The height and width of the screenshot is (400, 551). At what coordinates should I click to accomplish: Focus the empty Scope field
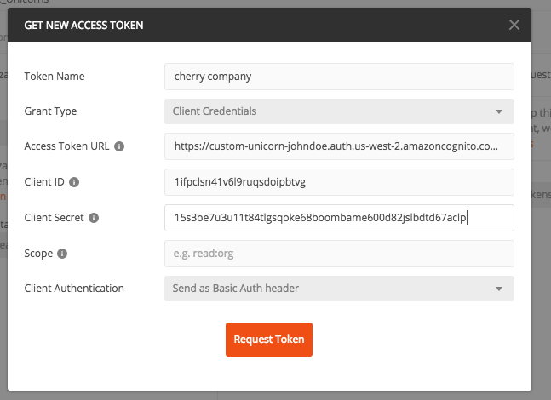tap(339, 254)
